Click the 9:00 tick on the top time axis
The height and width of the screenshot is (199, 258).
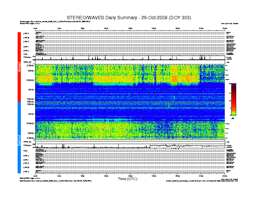pyautogui.click(x=107, y=28)
